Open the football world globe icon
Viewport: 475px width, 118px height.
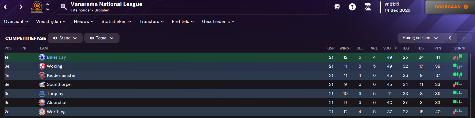tap(337, 7)
